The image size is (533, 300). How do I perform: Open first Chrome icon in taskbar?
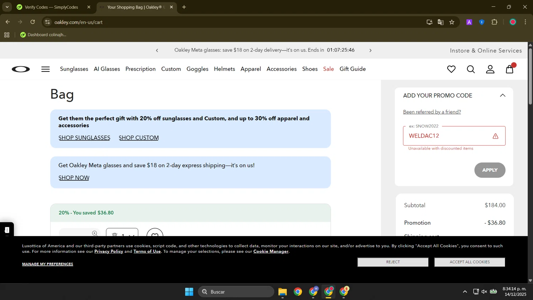(x=298, y=292)
